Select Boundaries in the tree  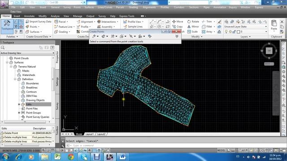(x=32, y=83)
